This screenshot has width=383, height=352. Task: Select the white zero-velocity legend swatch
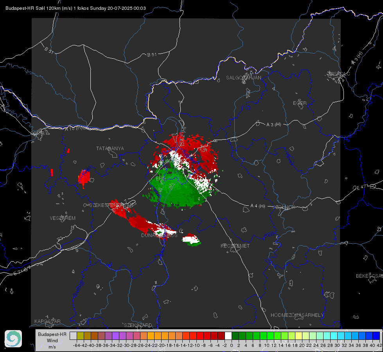click(228, 336)
